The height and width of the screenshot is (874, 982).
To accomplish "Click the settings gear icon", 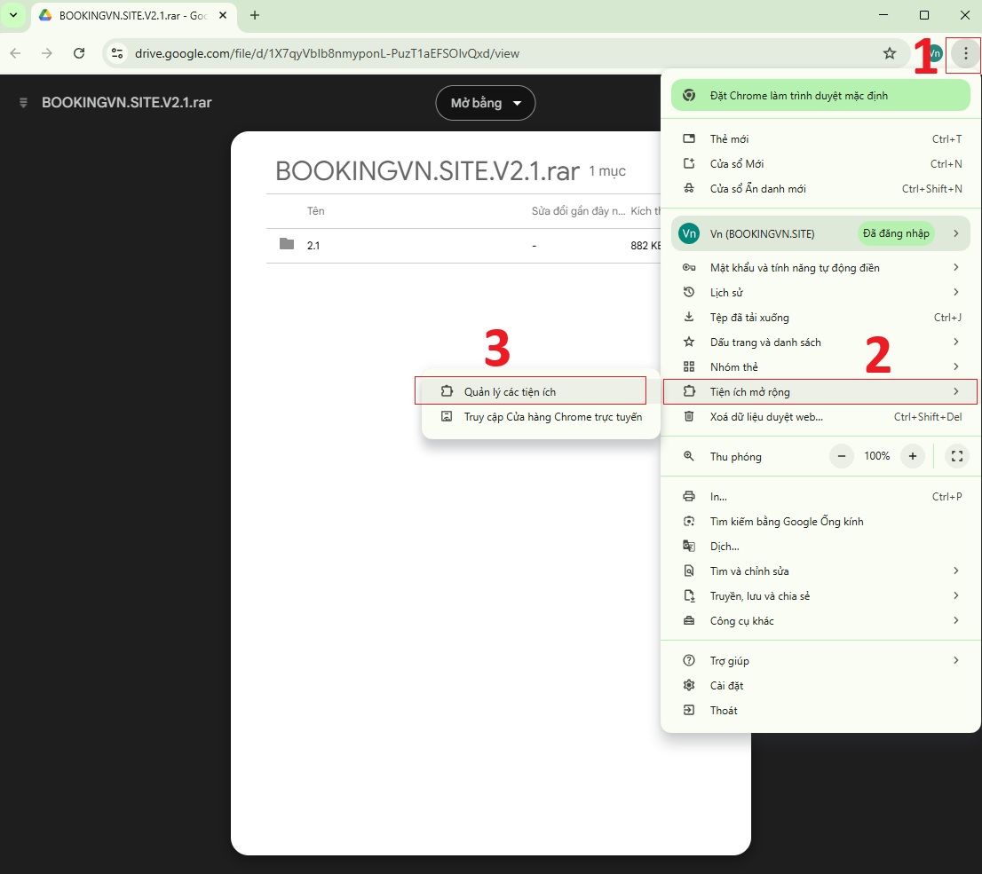I will (x=689, y=685).
